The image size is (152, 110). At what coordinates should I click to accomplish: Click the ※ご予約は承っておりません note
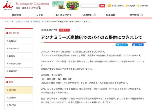[x=55, y=93]
